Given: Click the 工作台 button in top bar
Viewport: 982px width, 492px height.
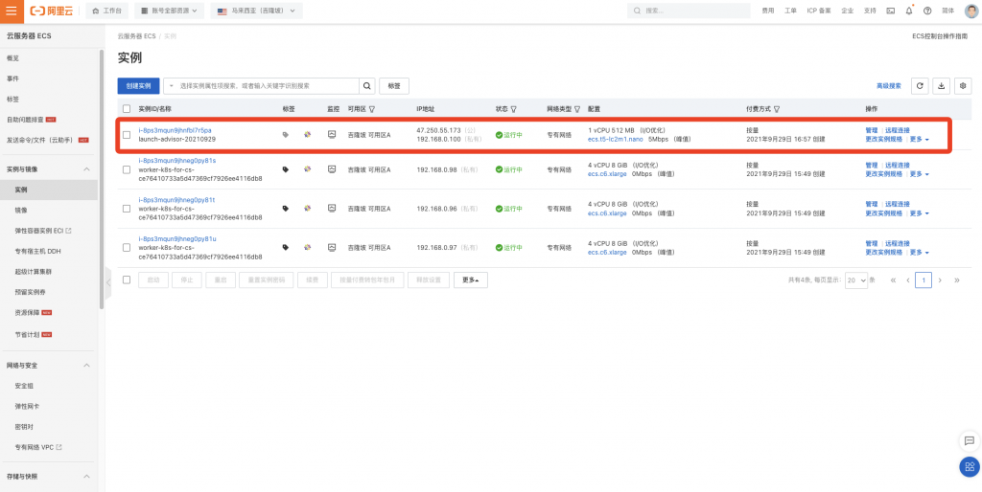Looking at the screenshot, I should [107, 11].
